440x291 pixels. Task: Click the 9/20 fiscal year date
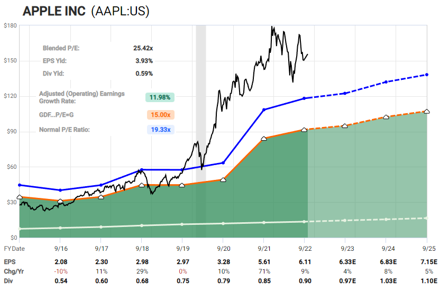point(224,249)
